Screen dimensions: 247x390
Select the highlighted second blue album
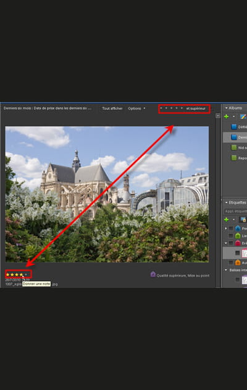[234, 137]
